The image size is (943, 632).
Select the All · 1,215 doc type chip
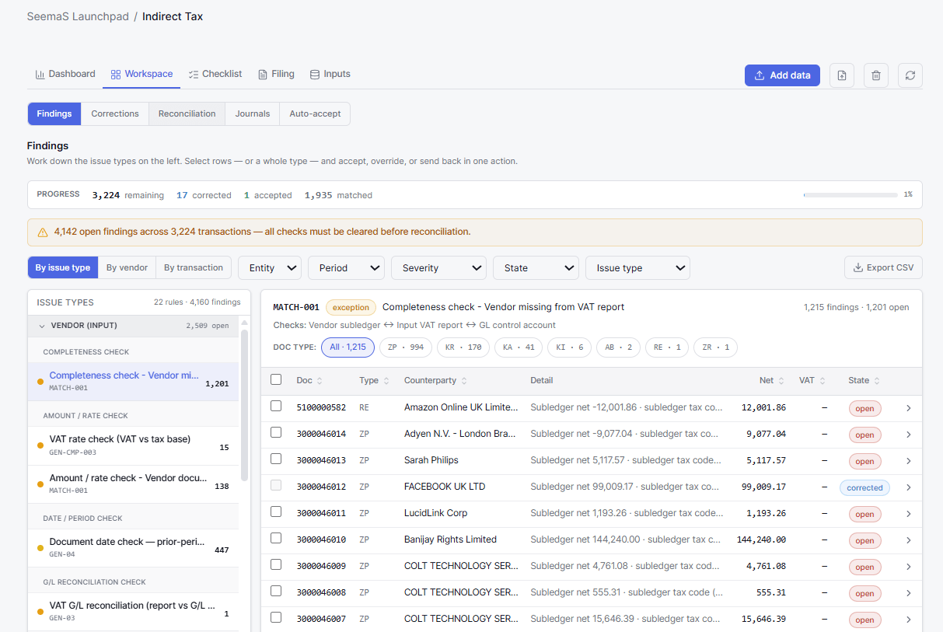tap(348, 347)
